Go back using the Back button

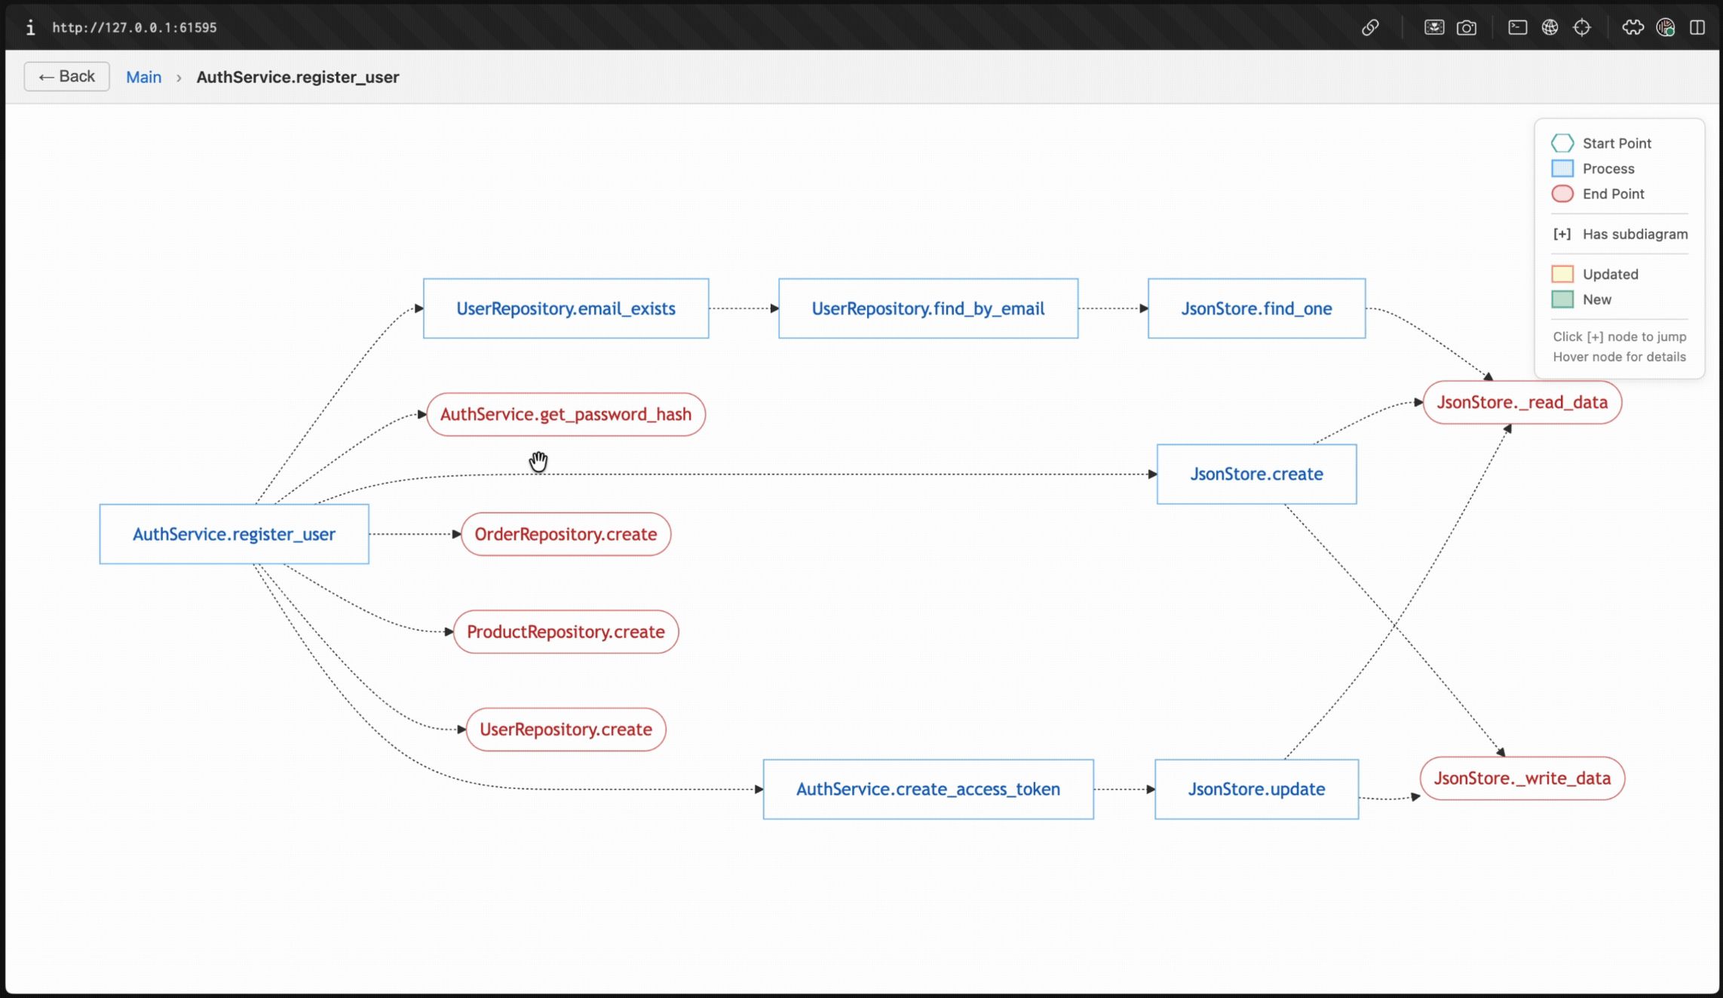66,76
